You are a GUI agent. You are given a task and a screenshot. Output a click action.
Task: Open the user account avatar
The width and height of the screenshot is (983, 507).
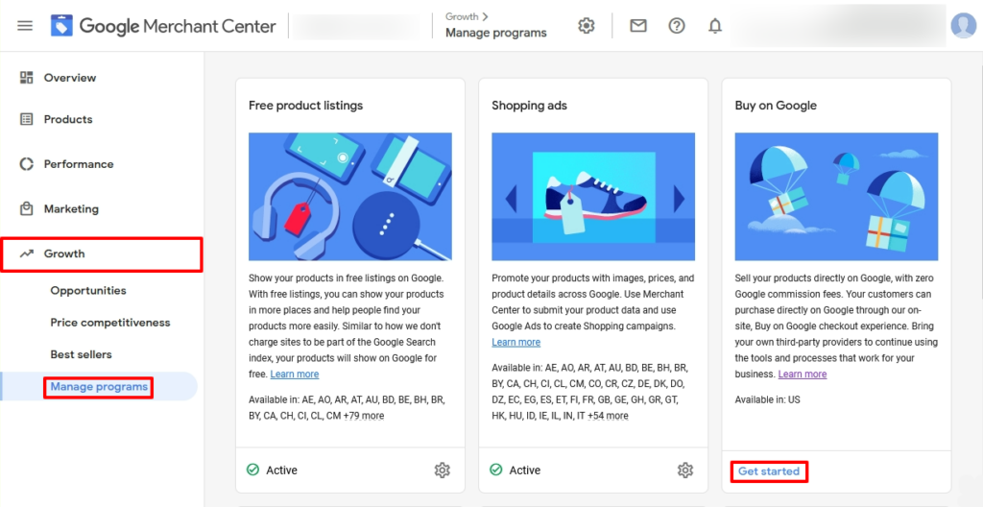(x=963, y=26)
